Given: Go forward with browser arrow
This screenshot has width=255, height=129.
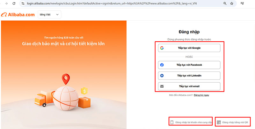Looking at the screenshot, I should 6,3.
